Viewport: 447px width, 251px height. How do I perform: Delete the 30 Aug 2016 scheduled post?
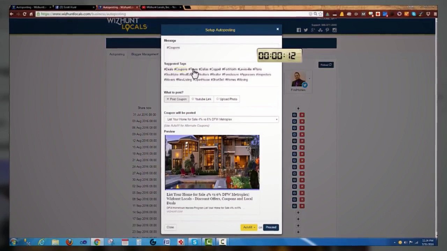[302, 180]
